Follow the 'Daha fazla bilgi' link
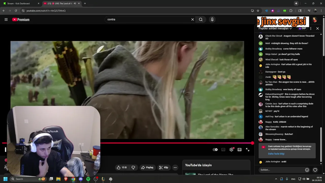This screenshot has height=183, width=325. click(x=276, y=154)
